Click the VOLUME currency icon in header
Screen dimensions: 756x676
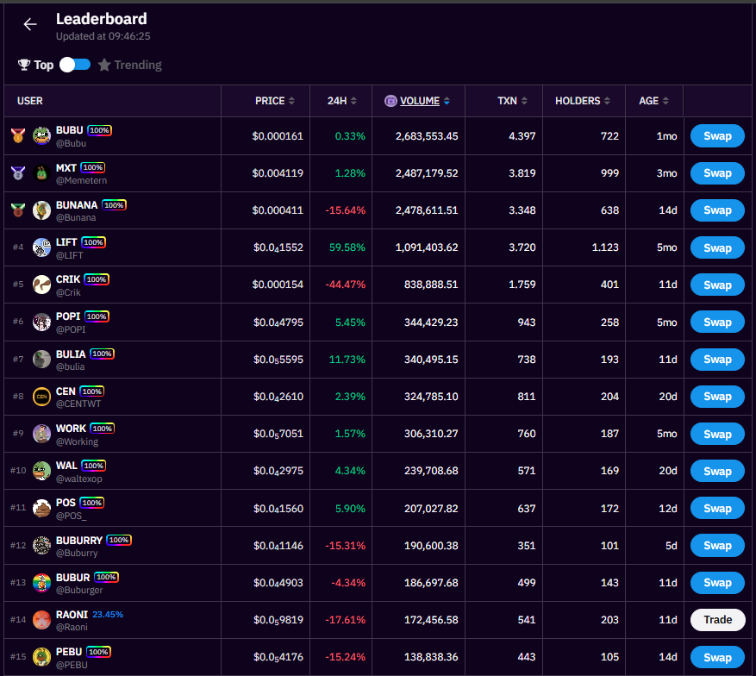click(x=390, y=101)
